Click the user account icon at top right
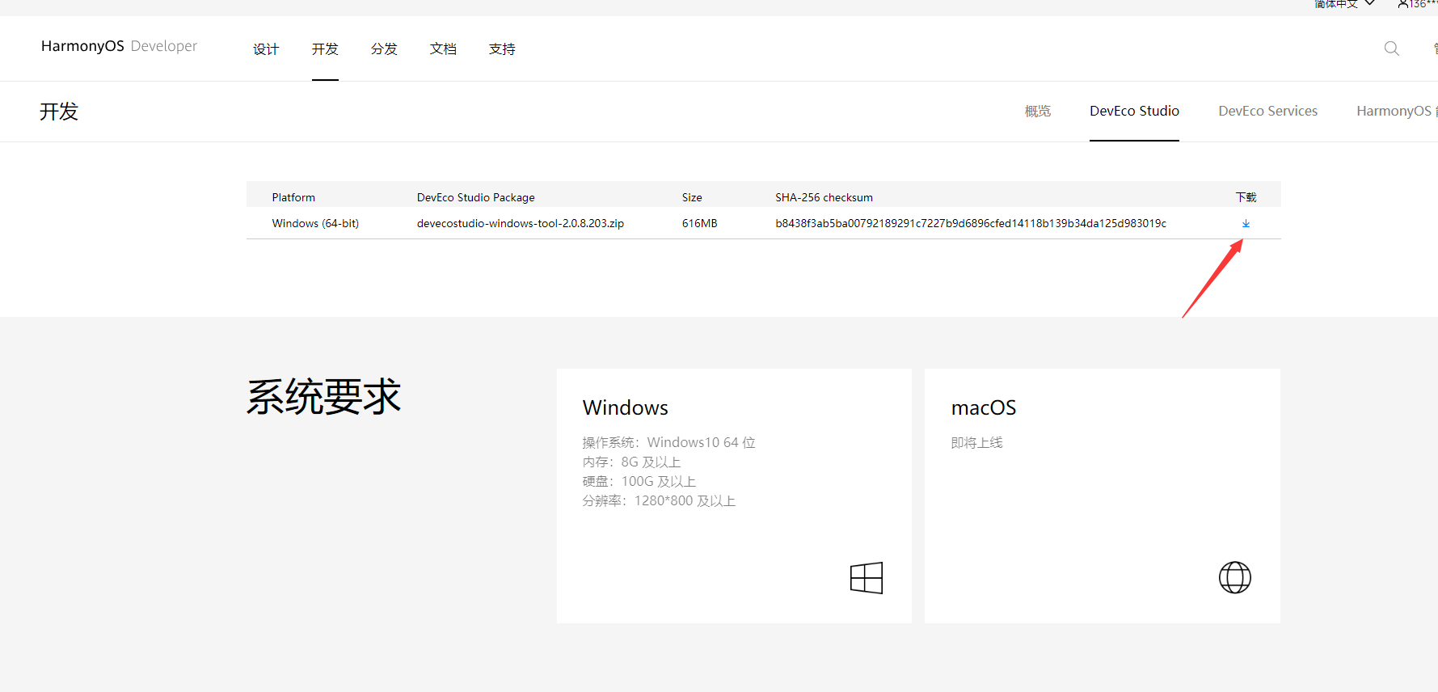 pyautogui.click(x=1403, y=4)
